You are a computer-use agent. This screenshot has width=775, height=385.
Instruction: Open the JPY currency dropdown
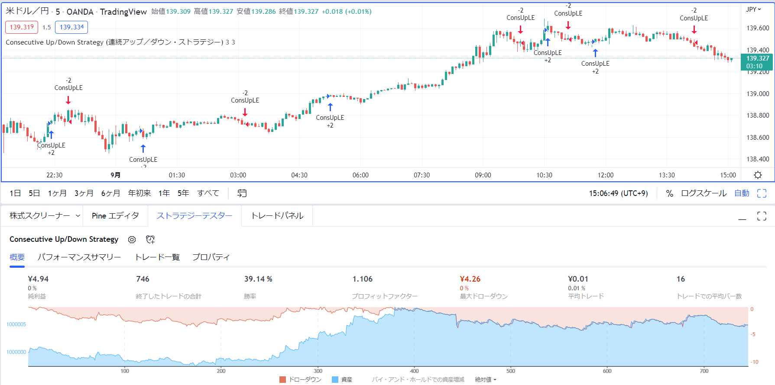[753, 9]
